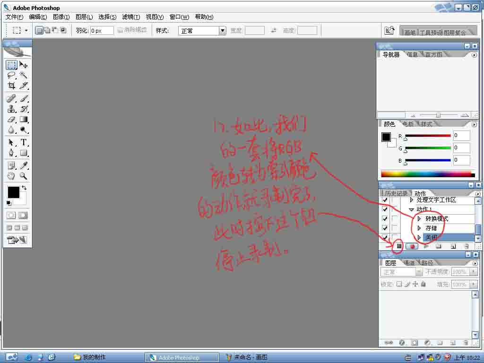Select the Magic Wand tool

[x=23, y=75]
